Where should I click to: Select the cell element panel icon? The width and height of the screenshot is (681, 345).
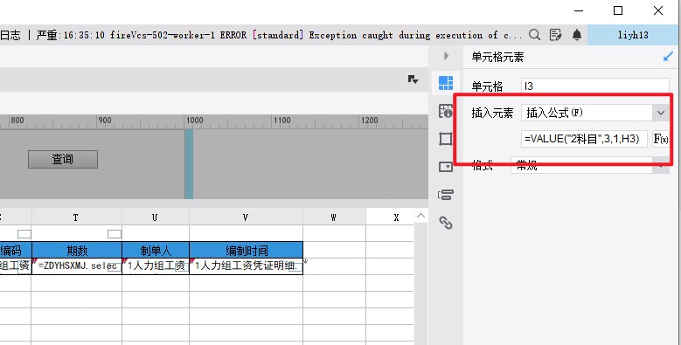point(446,82)
